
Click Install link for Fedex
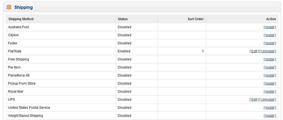point(270,43)
